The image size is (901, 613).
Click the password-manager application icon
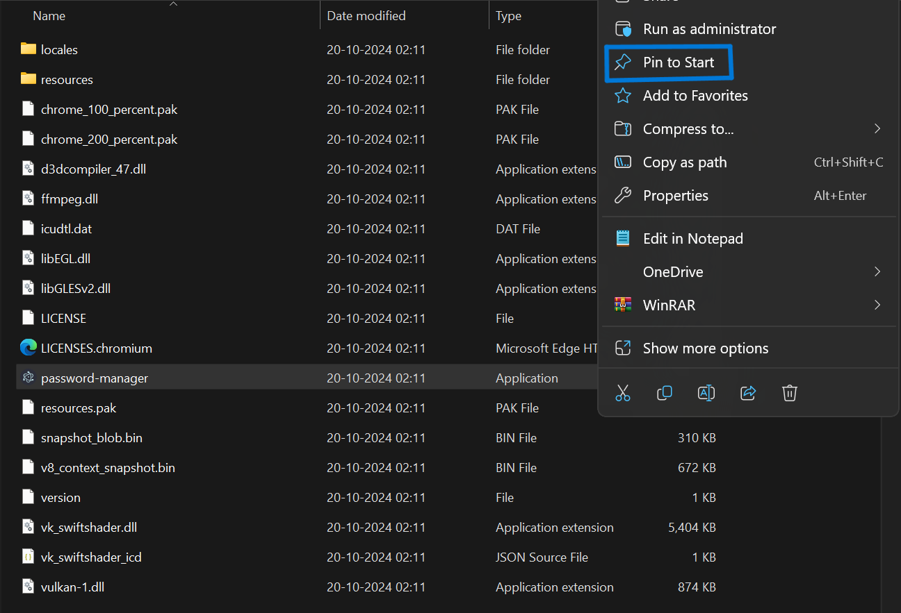pyautogui.click(x=29, y=378)
